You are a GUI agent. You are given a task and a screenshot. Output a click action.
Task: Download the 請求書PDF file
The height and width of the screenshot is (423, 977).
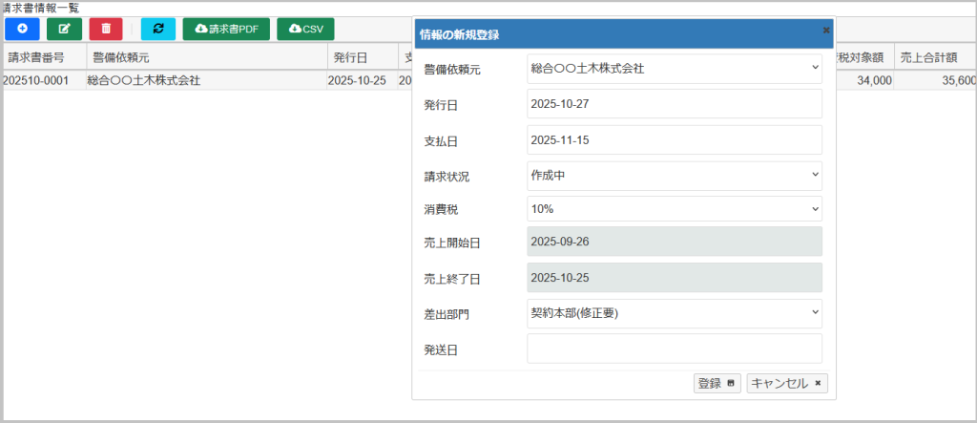coord(226,29)
